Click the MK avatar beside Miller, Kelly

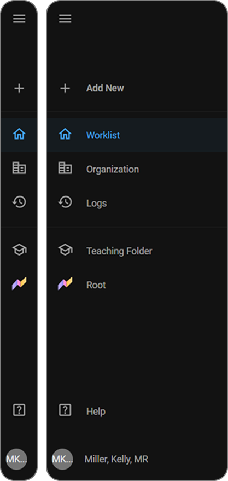(62, 459)
